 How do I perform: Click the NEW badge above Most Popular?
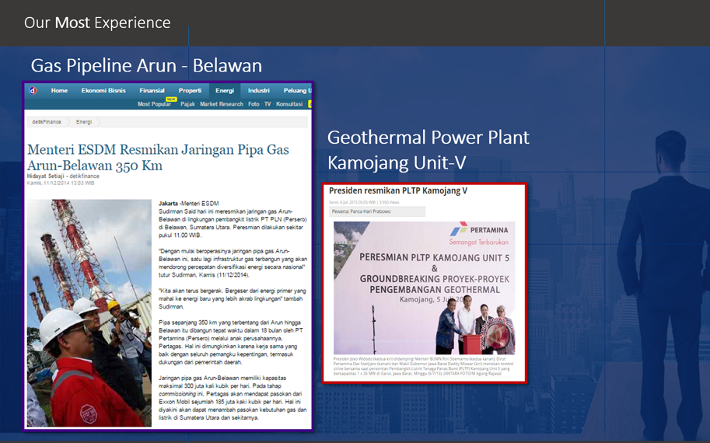(171, 99)
